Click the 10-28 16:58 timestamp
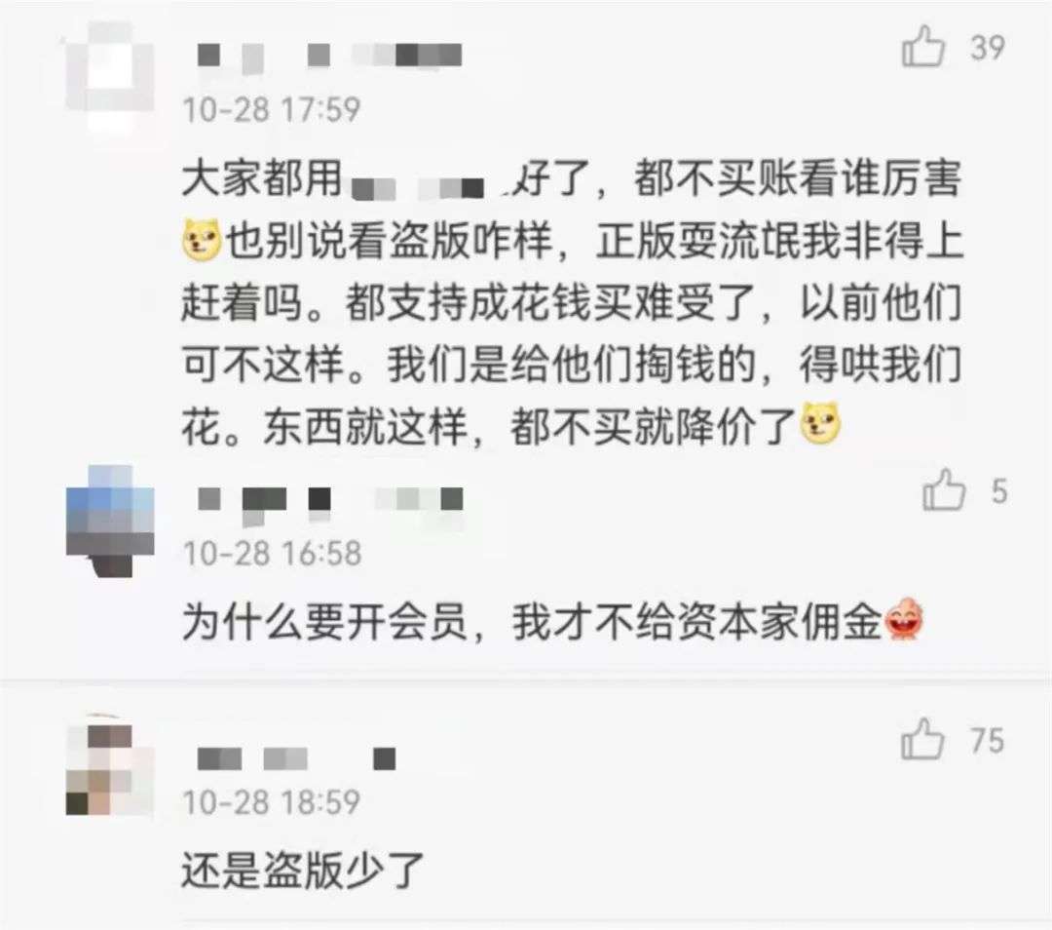The image size is (1052, 930). pos(272,554)
